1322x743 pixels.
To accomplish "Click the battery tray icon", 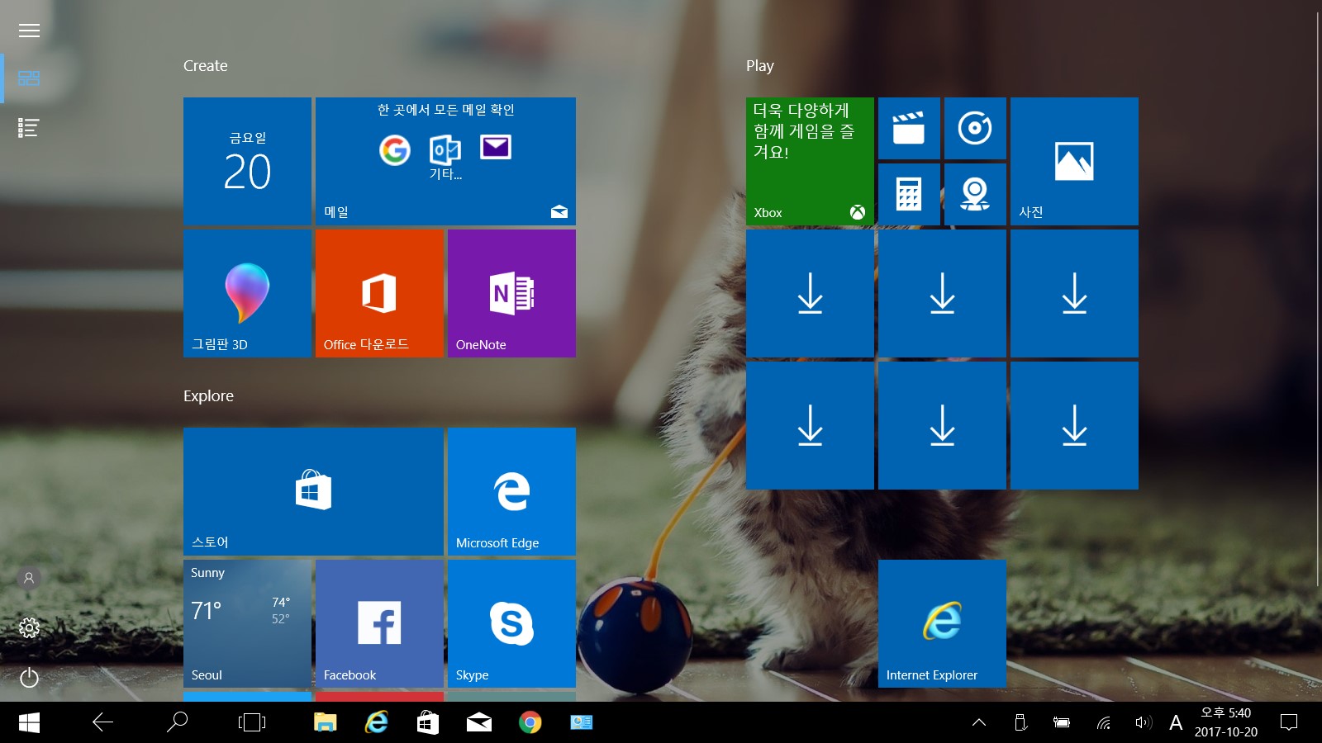I will click(x=1062, y=722).
